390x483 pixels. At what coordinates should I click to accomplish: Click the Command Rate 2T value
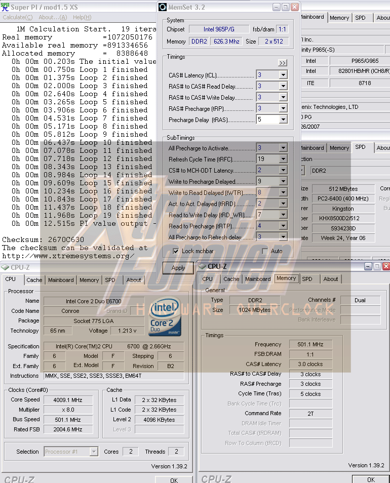tap(310, 414)
